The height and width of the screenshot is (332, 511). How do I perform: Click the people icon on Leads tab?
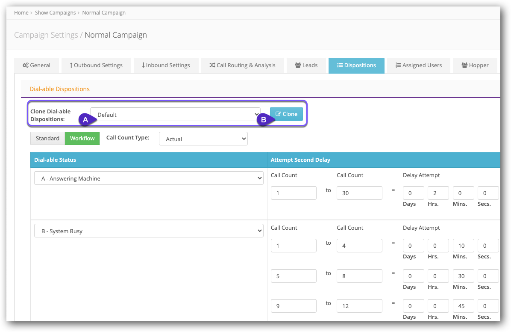pyautogui.click(x=298, y=65)
